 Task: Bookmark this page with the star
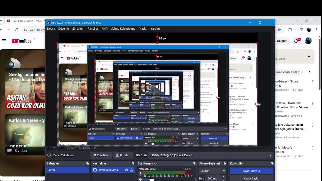279,30
